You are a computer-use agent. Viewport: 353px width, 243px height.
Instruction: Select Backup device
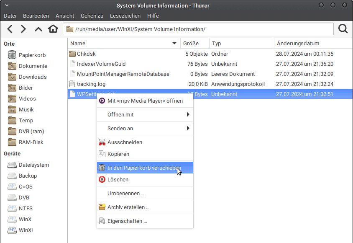click(x=22, y=176)
